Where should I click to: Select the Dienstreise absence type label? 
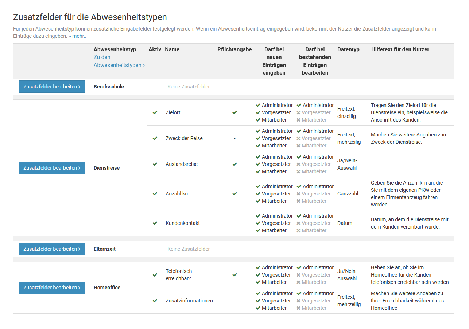(x=106, y=168)
